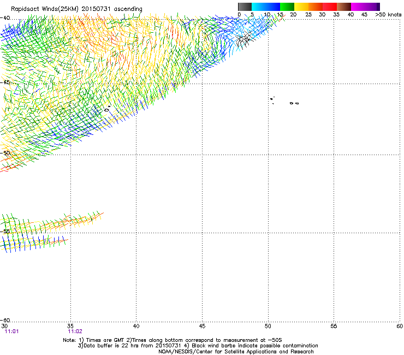The width and height of the screenshot is (404, 355).
Task: Click the 'Rapidscat Winds(25KM) 20150731 ascending' title
Action: coord(76,9)
